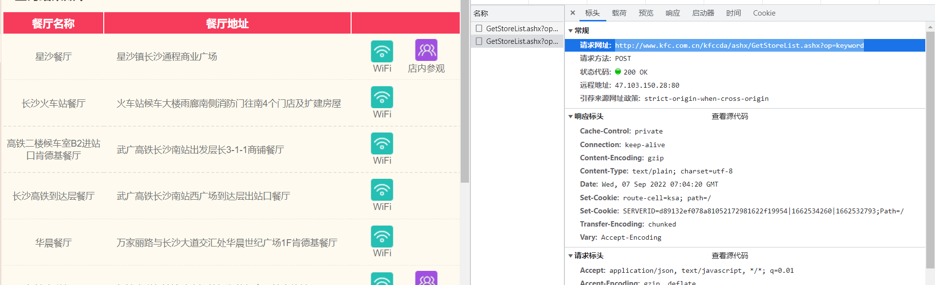Screen dimensions: 935x285
Task: Open the Cookie tab
Action: (764, 13)
